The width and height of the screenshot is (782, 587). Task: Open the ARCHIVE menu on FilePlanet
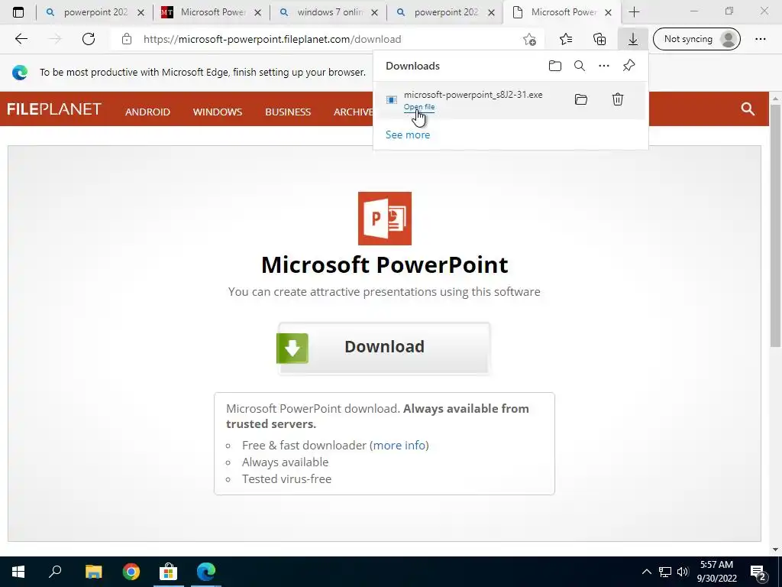click(353, 112)
